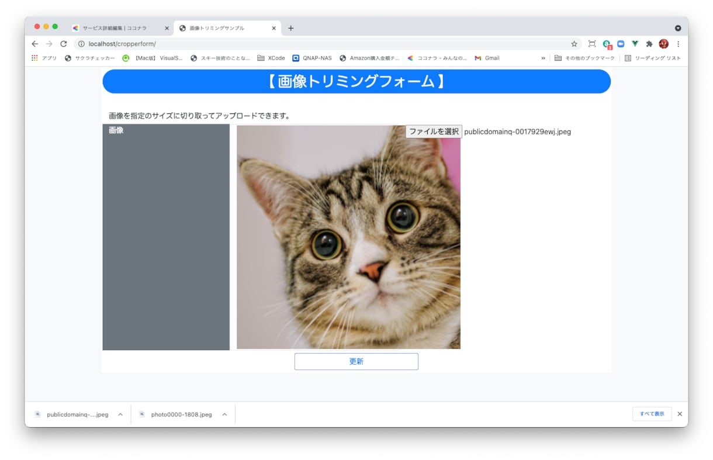
Task: Close the 画像トリミングサンプル tab
Action: click(x=274, y=28)
